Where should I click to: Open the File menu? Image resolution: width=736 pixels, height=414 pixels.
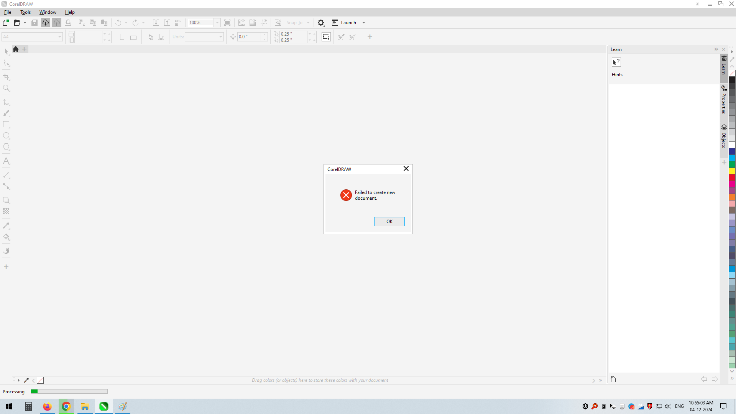pyautogui.click(x=8, y=12)
